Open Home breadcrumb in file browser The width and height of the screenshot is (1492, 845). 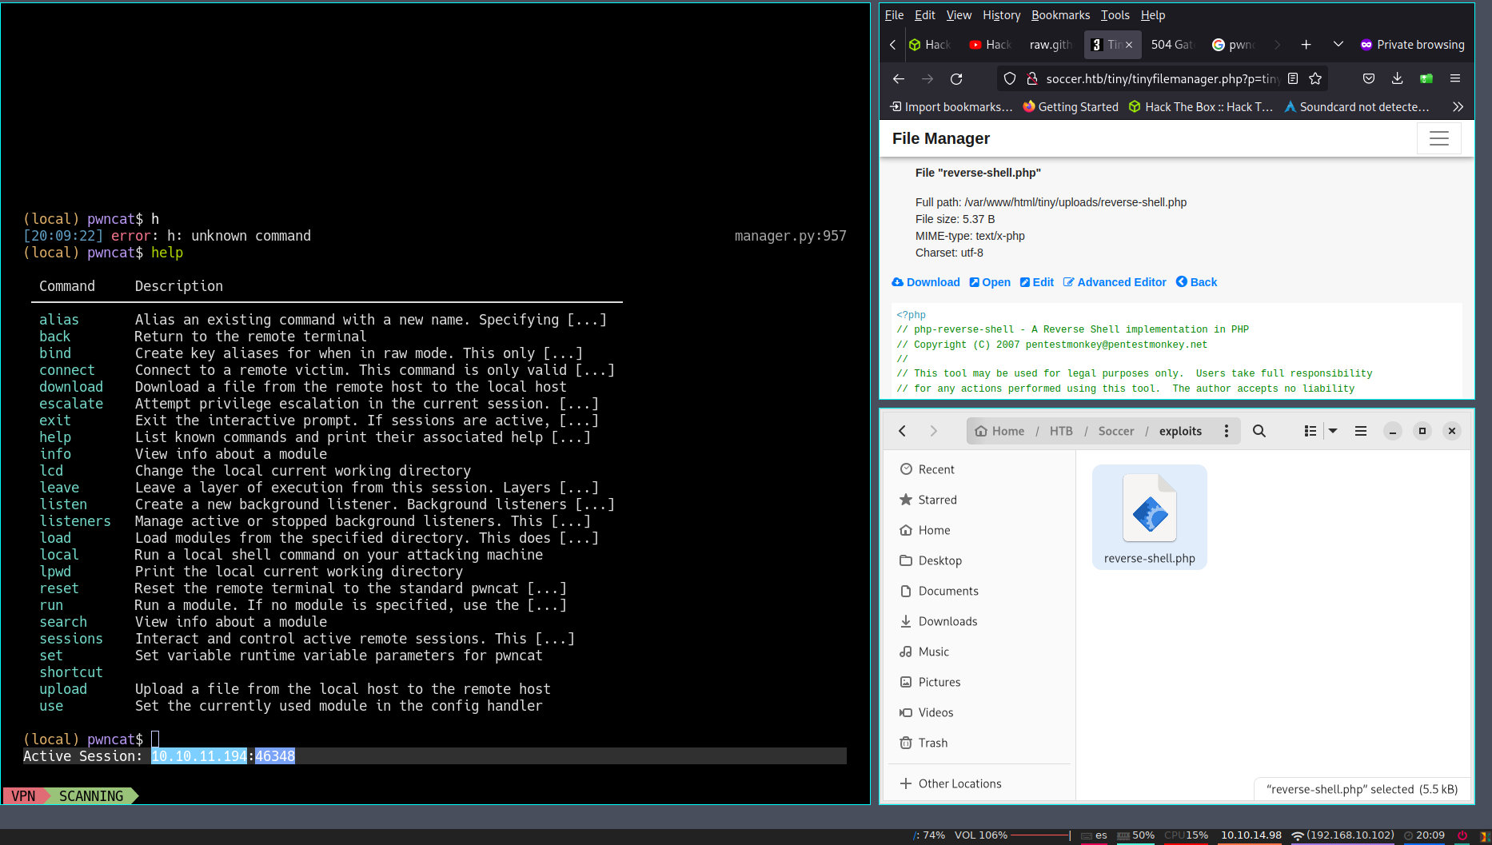tap(999, 431)
